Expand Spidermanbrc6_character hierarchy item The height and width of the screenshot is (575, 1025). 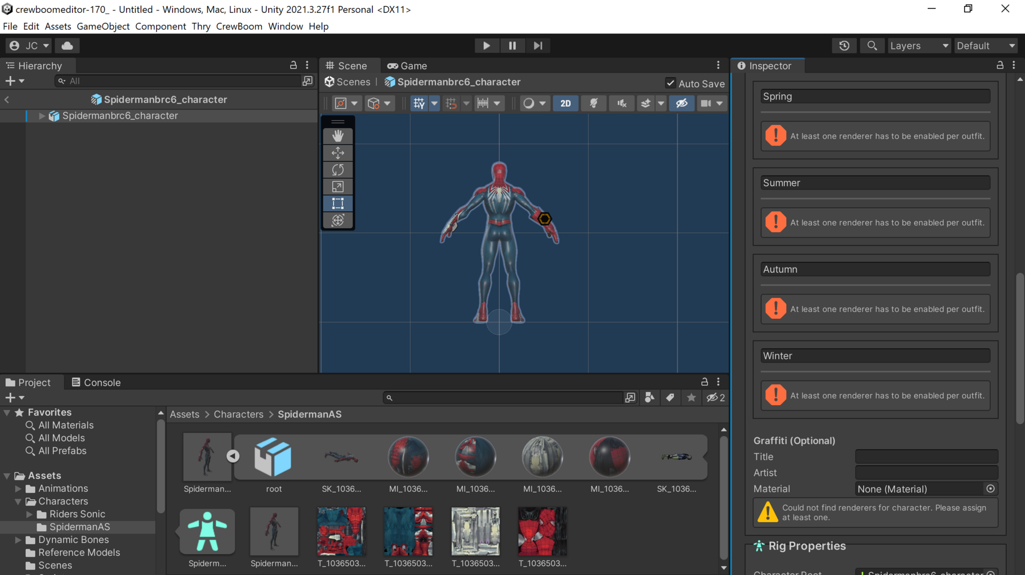pos(42,116)
